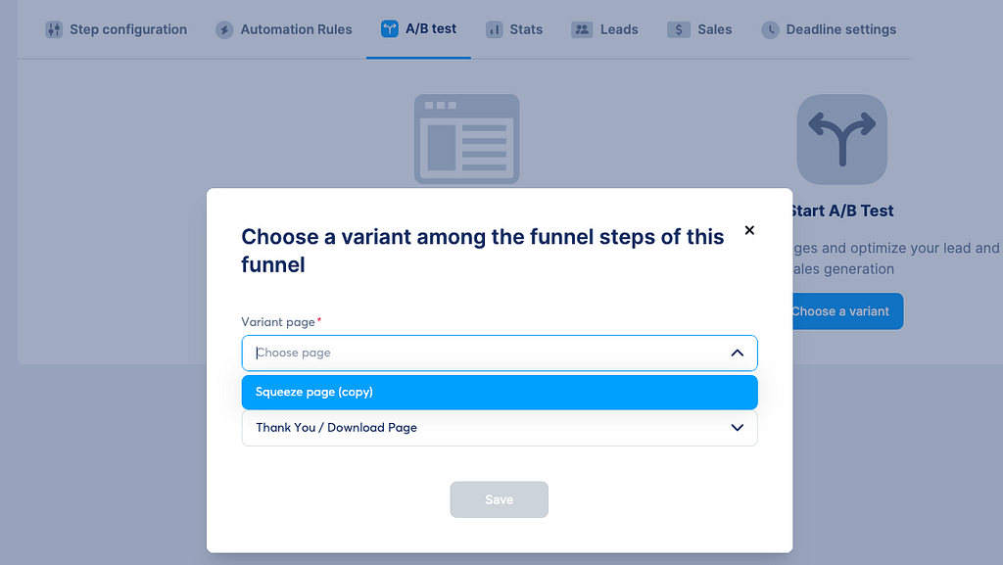Click the Deadline settings clock icon

(x=771, y=29)
